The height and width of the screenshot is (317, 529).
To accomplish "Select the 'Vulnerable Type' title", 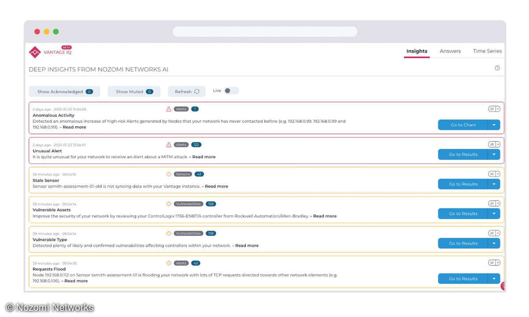I will 50,240.
